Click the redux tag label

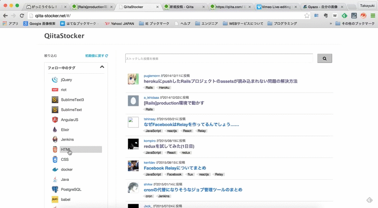(x=185, y=152)
